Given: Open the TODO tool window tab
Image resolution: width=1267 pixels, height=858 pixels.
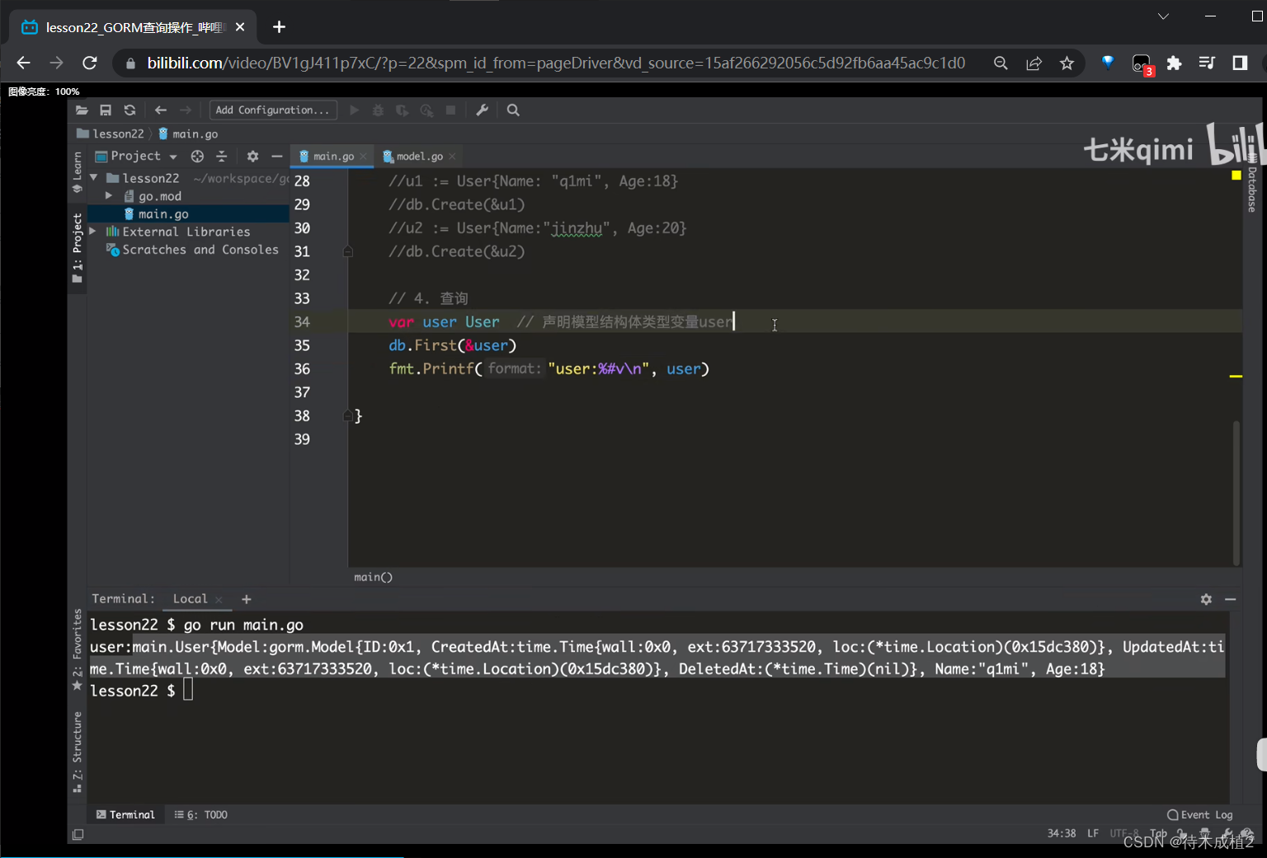Looking at the screenshot, I should pyautogui.click(x=201, y=814).
